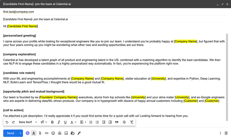Redo the last edit
231x139 pixels.
(x=13, y=122)
